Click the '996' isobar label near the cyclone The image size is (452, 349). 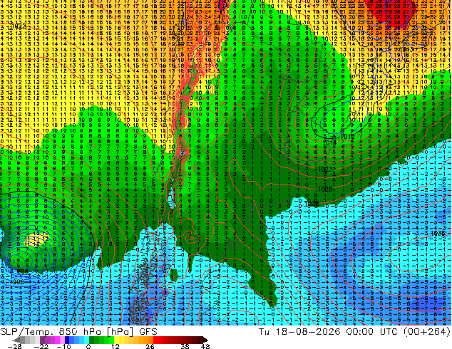19,282
